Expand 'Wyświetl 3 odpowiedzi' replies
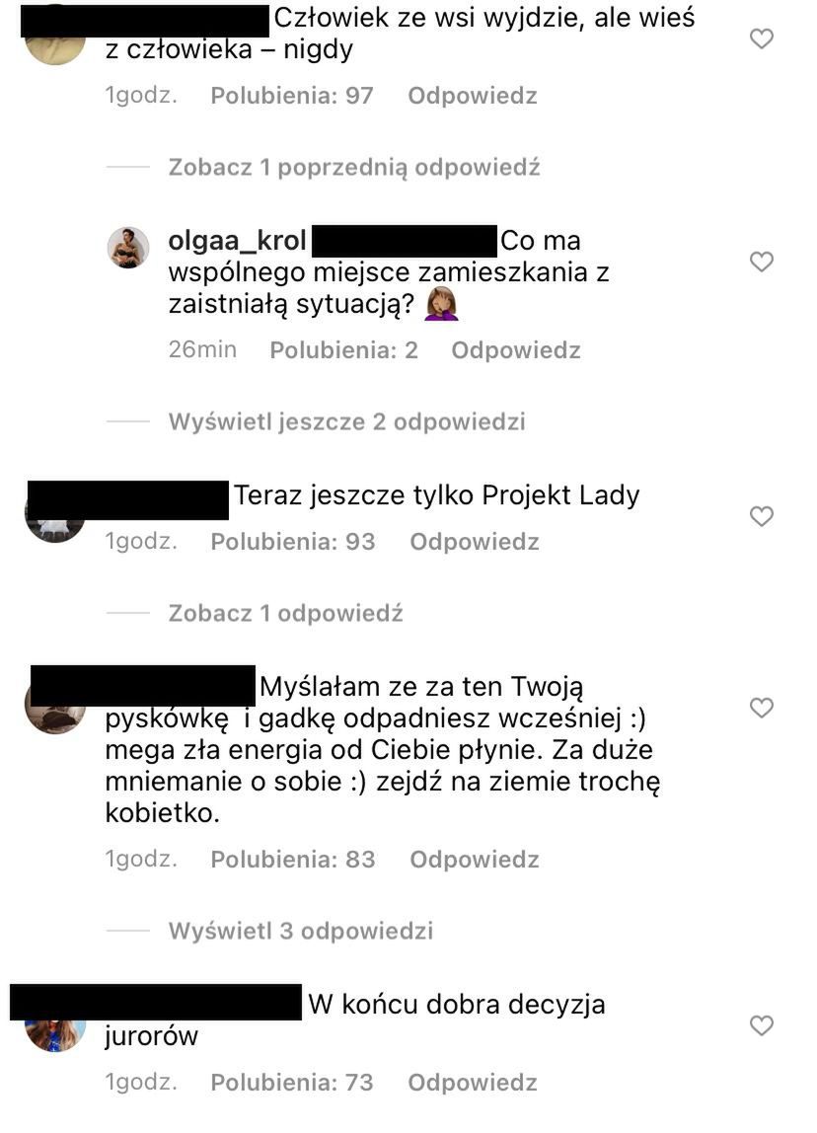The image size is (817, 1133). pyautogui.click(x=301, y=931)
